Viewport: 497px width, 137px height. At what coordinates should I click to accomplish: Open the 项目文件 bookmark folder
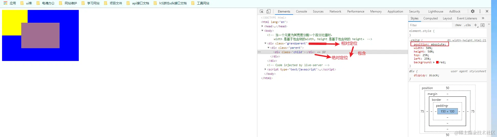point(113,3)
